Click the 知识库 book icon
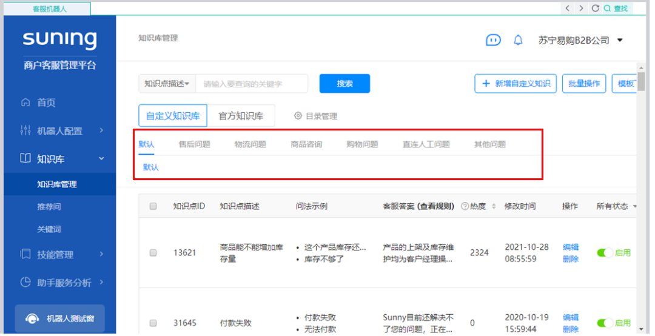Screen dimensions: 655x336 (25, 158)
